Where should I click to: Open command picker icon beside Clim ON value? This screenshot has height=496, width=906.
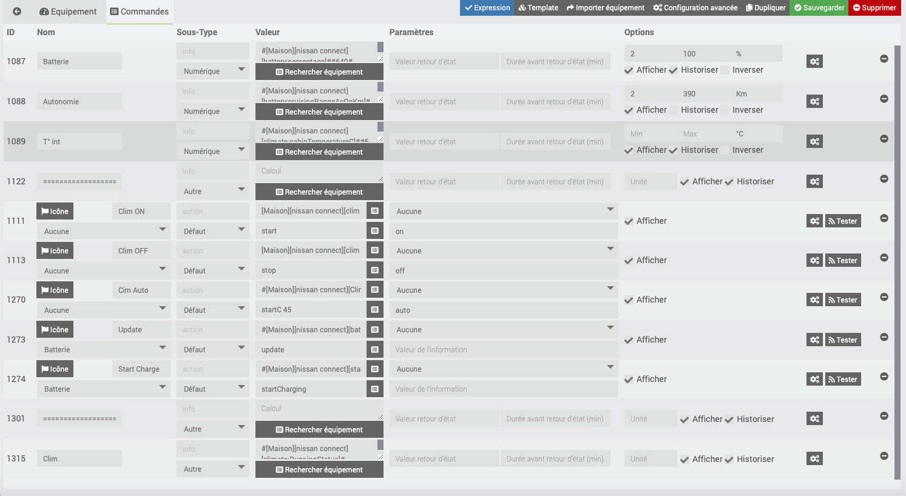375,211
